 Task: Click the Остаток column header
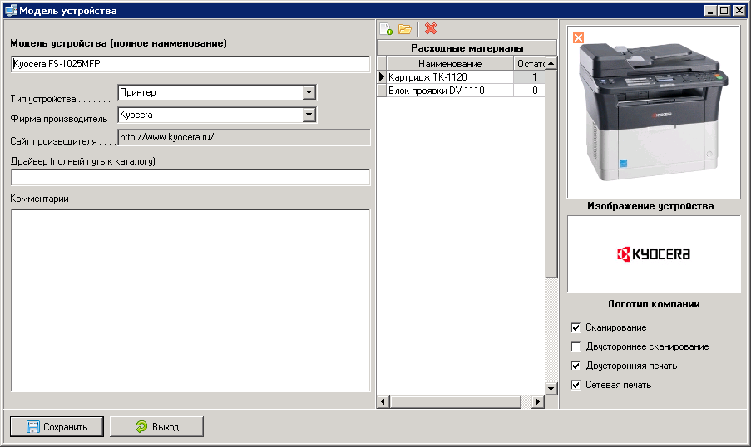(530, 64)
